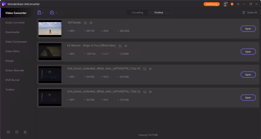Click the Wondershare UniConverter logo icon
This screenshot has height=139, width=261.
click(4, 4)
